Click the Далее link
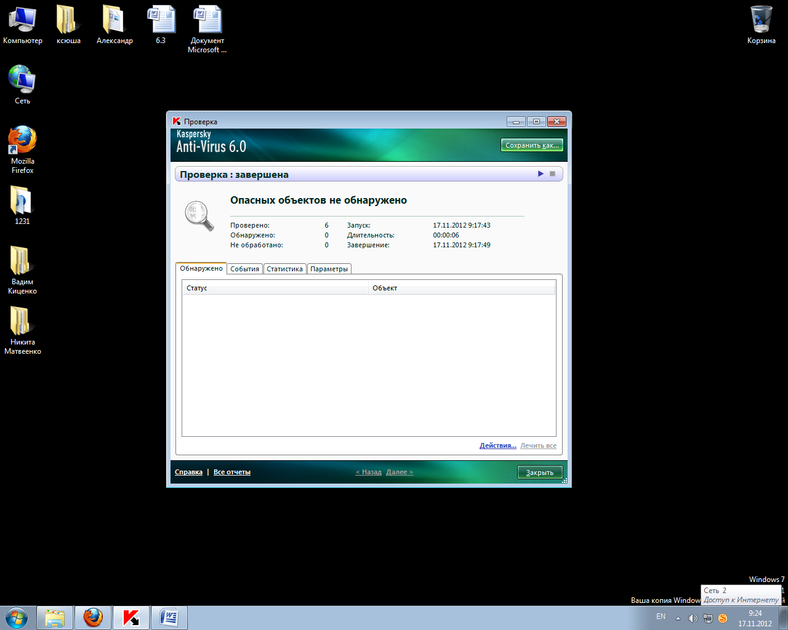788x630 pixels. [x=400, y=472]
